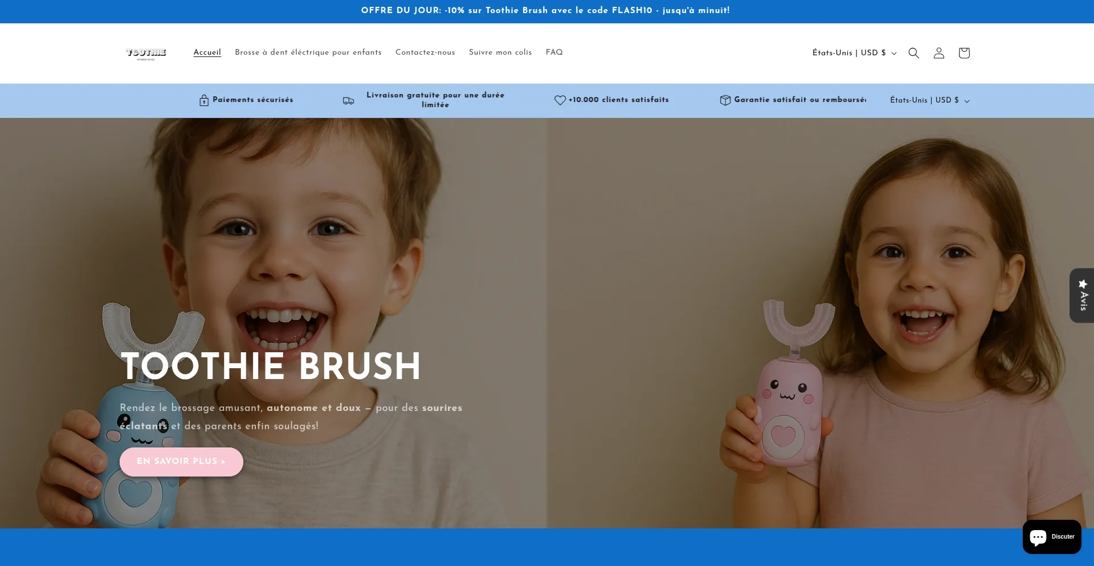Click the FLASH10 offer announcement bar
Viewport: 1094px width, 566px height.
coord(545,11)
